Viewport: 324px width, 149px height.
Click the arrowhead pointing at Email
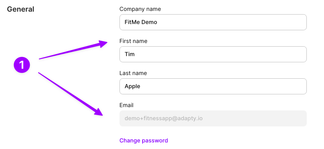click(98, 112)
